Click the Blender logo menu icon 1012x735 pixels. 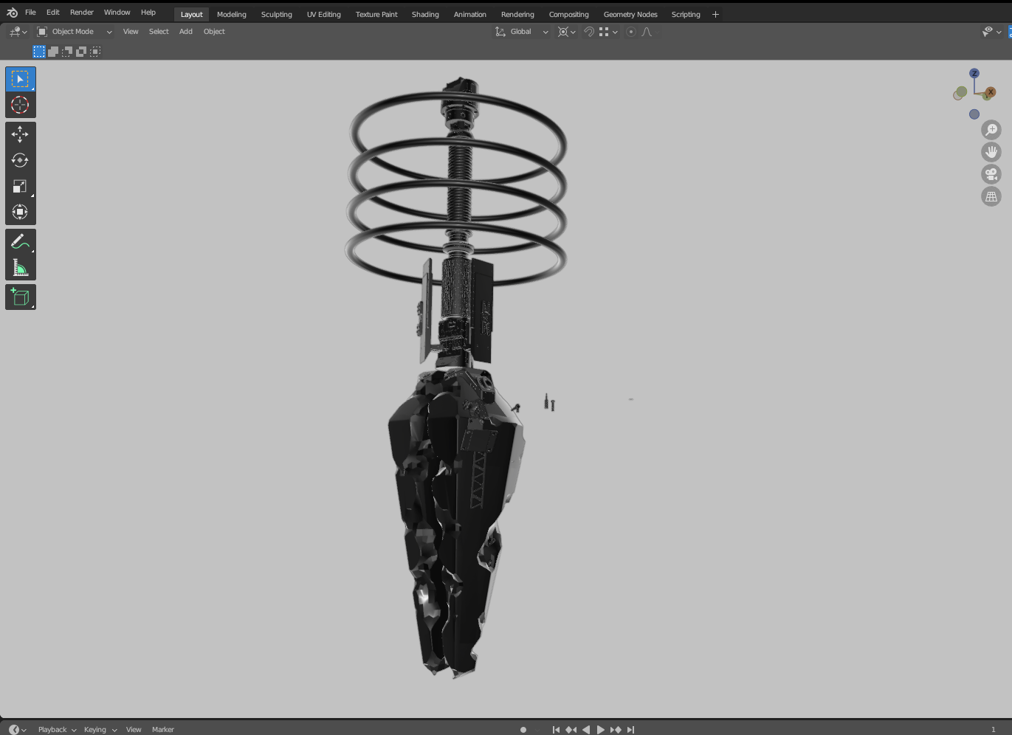(12, 13)
